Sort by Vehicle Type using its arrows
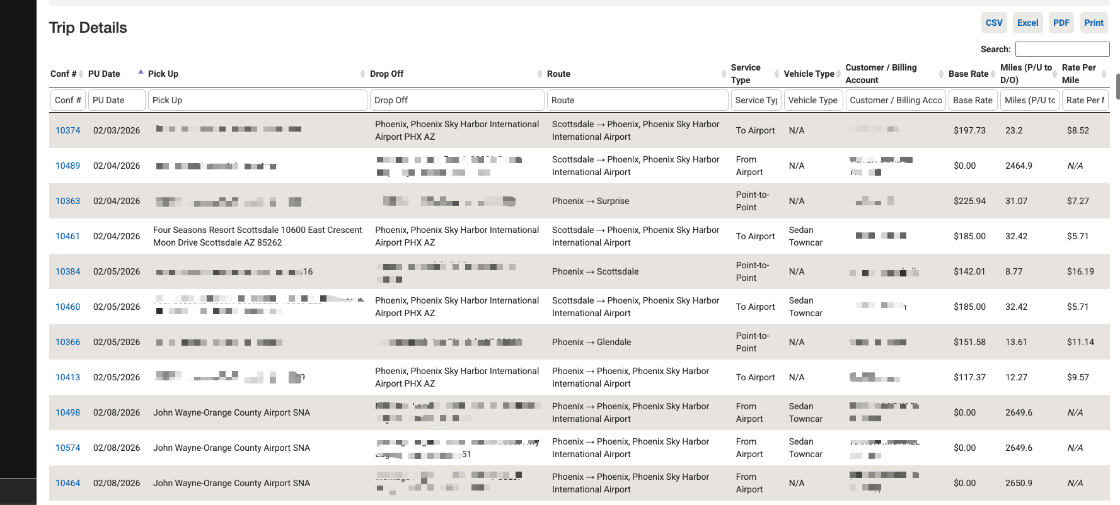The image size is (1120, 505). [839, 74]
